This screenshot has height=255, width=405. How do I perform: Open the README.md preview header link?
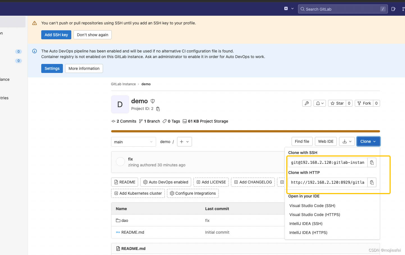pos(133,249)
